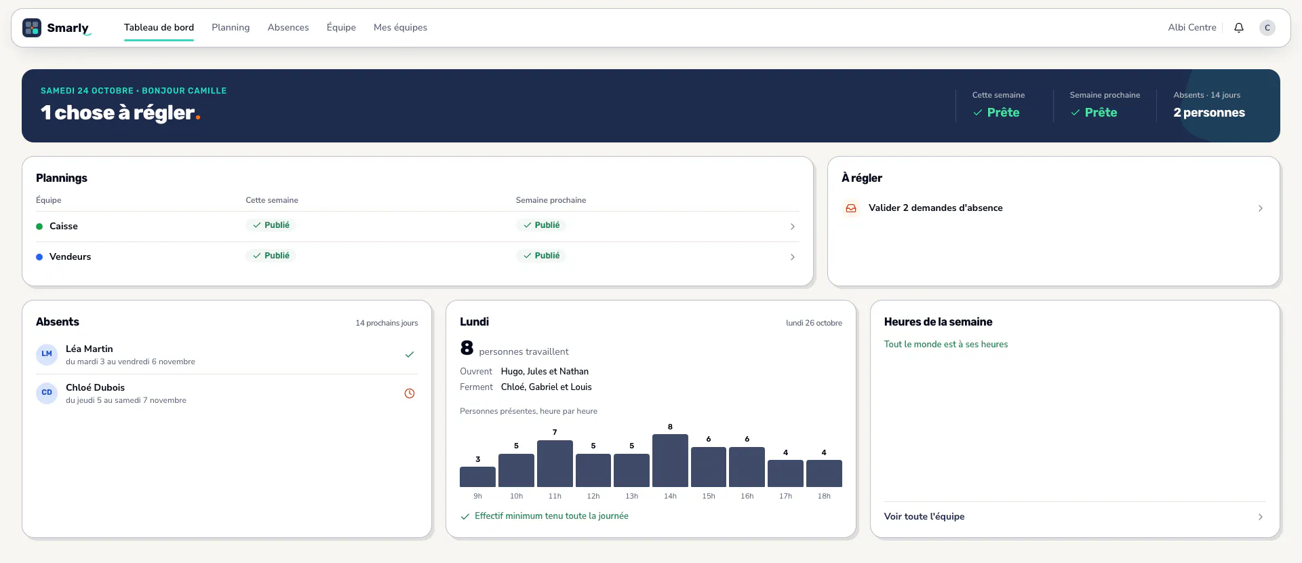This screenshot has height=563, width=1302.
Task: Open the Équipe tab
Action: point(341,28)
